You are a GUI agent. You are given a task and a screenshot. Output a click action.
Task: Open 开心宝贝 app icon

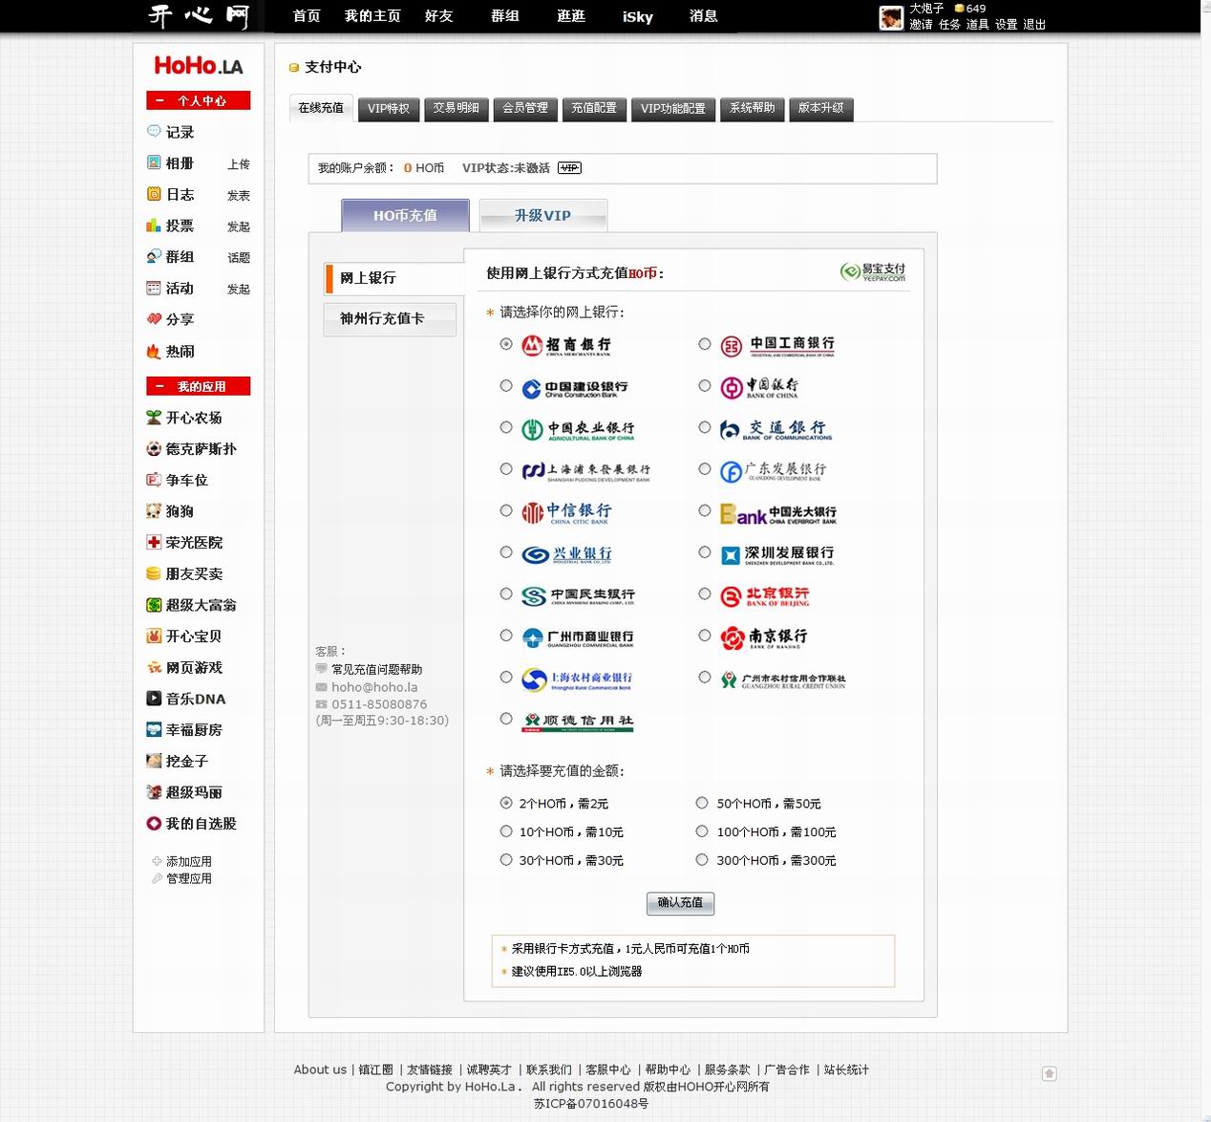[154, 636]
